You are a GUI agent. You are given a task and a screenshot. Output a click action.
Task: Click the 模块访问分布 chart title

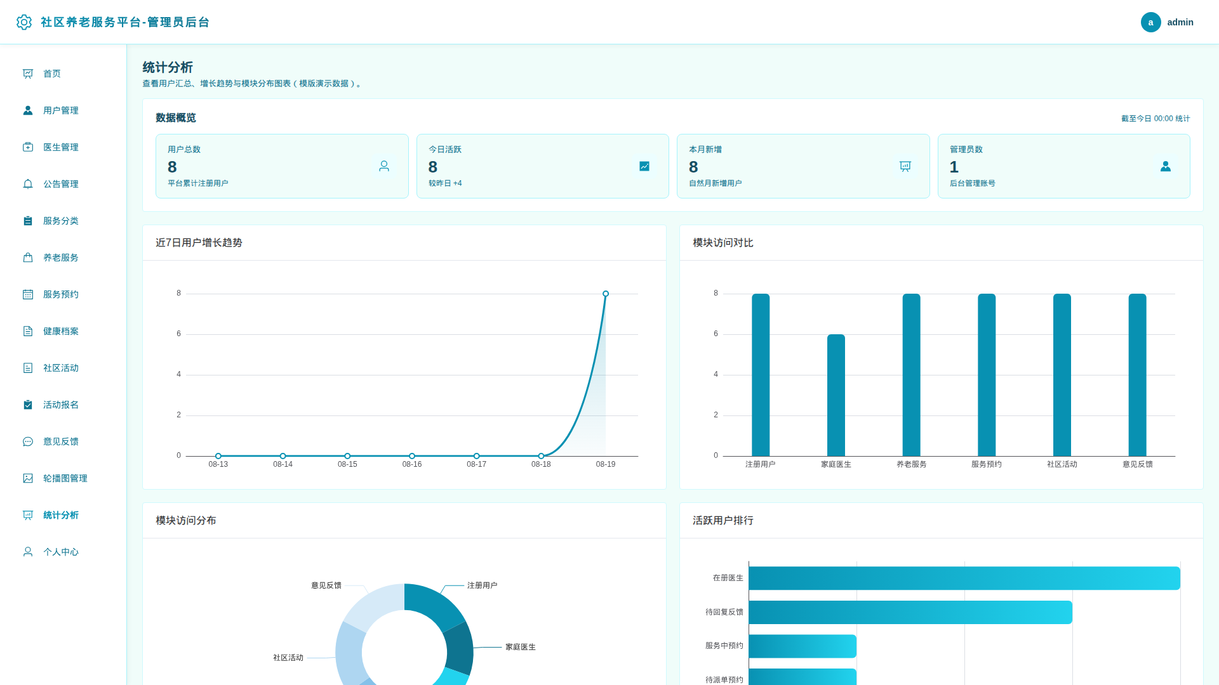pos(186,521)
